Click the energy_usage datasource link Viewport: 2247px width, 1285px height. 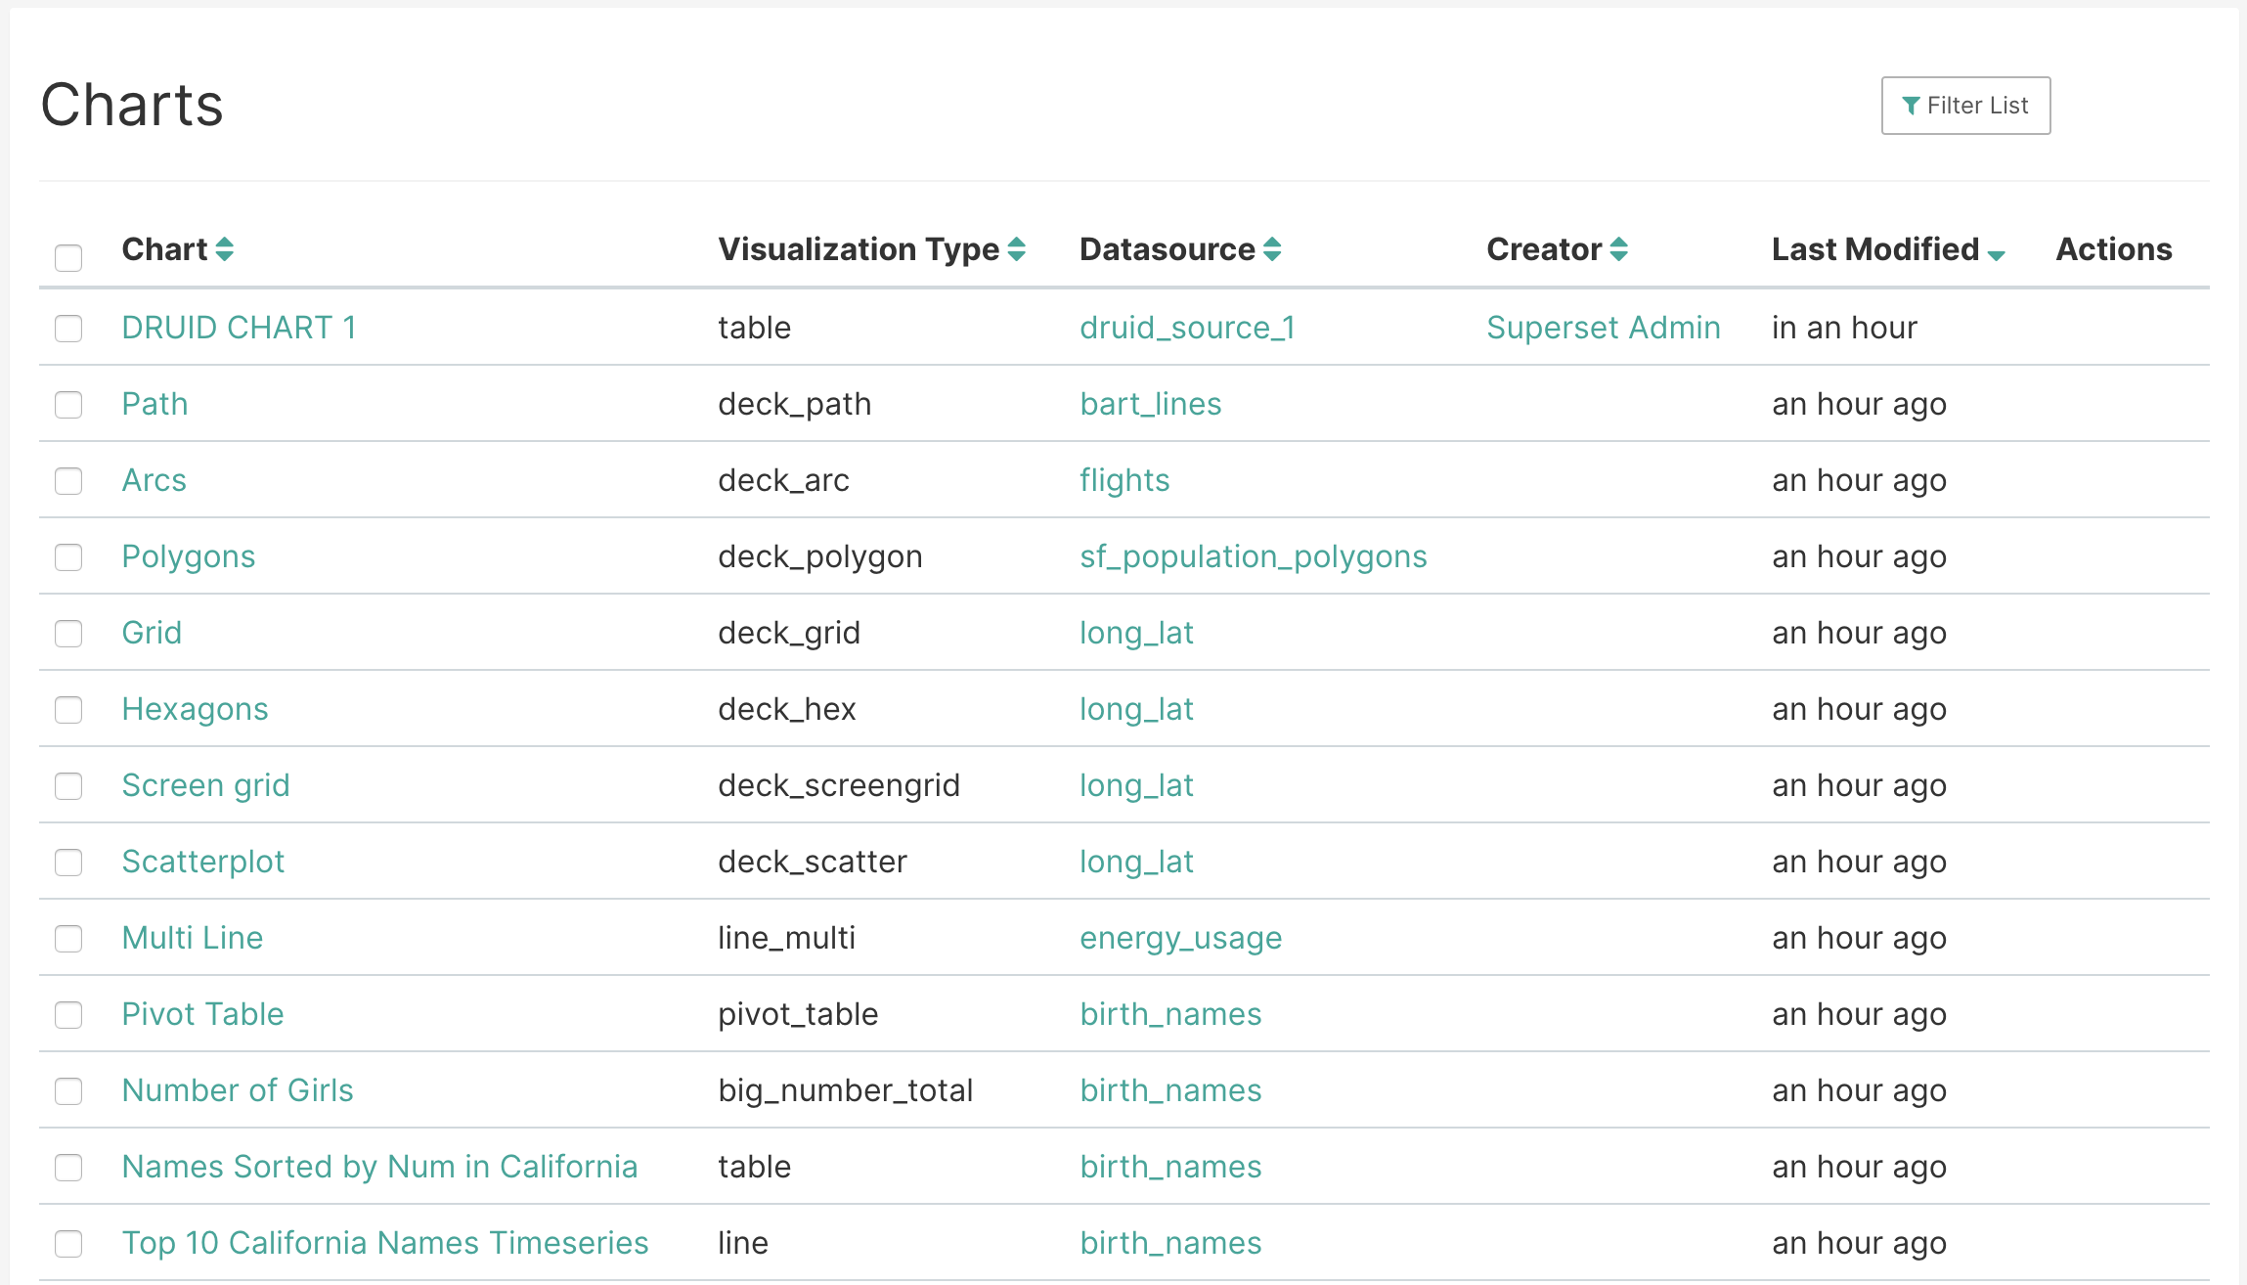point(1180,938)
